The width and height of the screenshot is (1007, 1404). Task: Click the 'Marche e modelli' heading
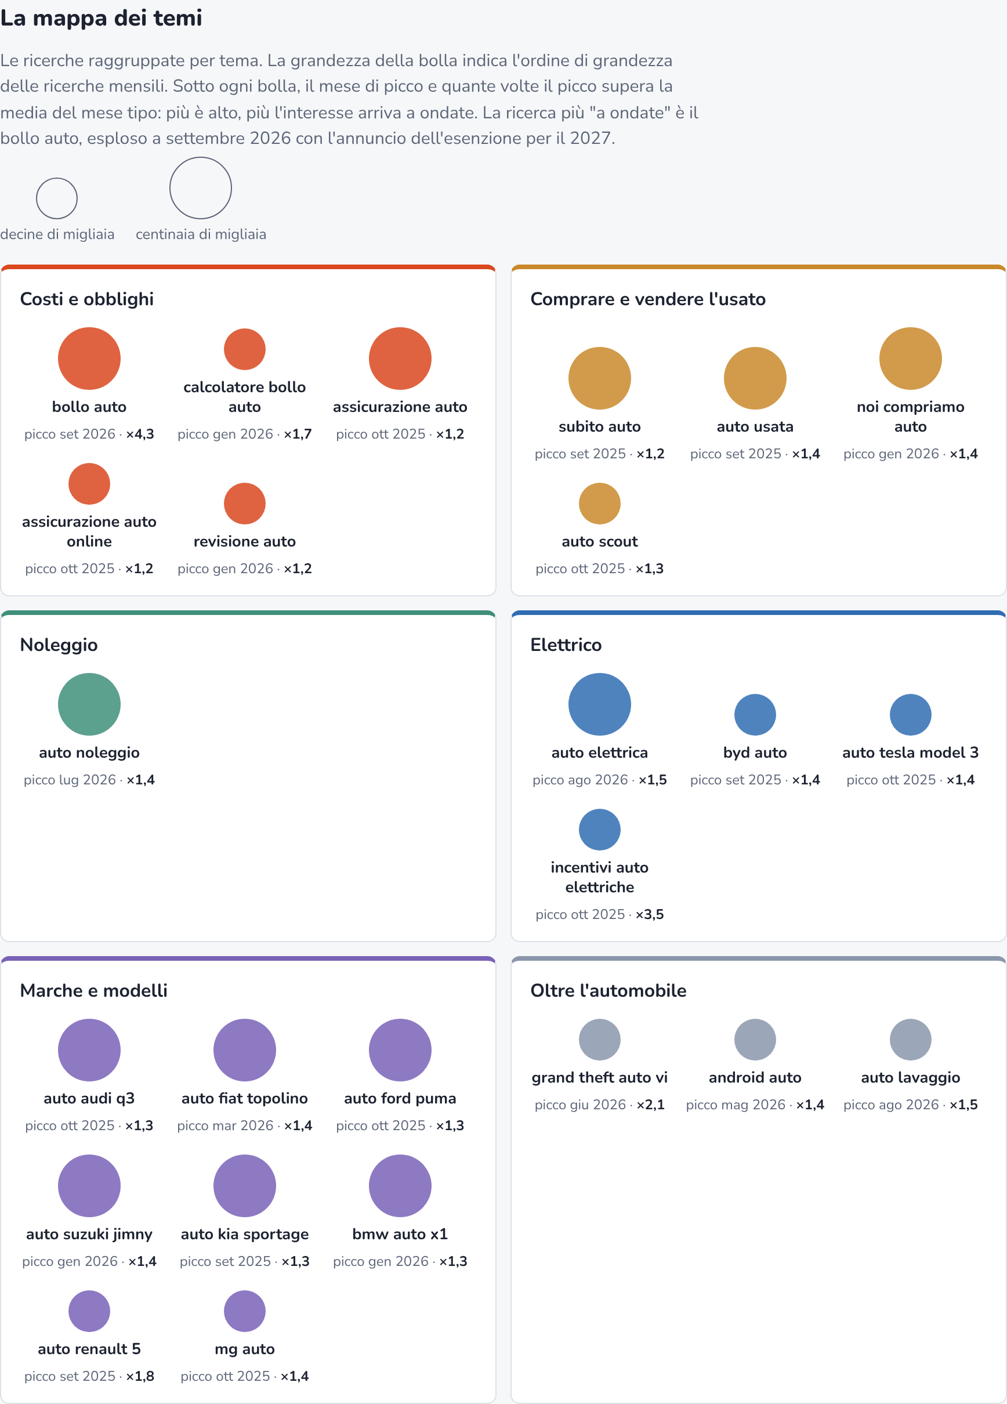[93, 990]
